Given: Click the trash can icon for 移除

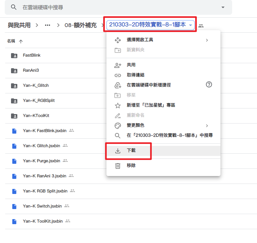Looking at the screenshot, I should [x=117, y=166].
